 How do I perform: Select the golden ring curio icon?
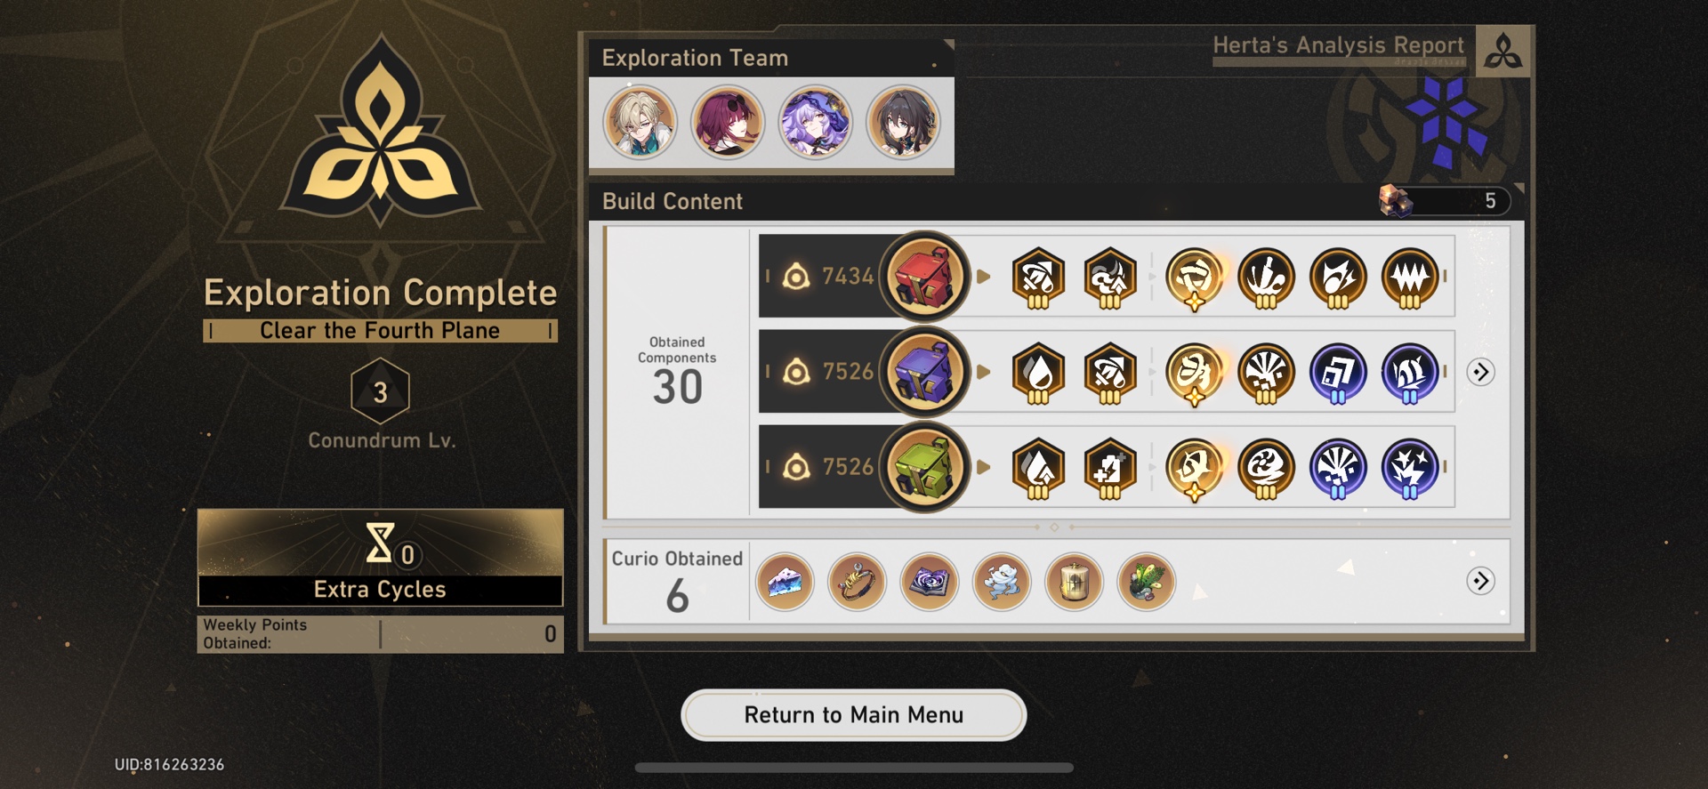pyautogui.click(x=857, y=582)
